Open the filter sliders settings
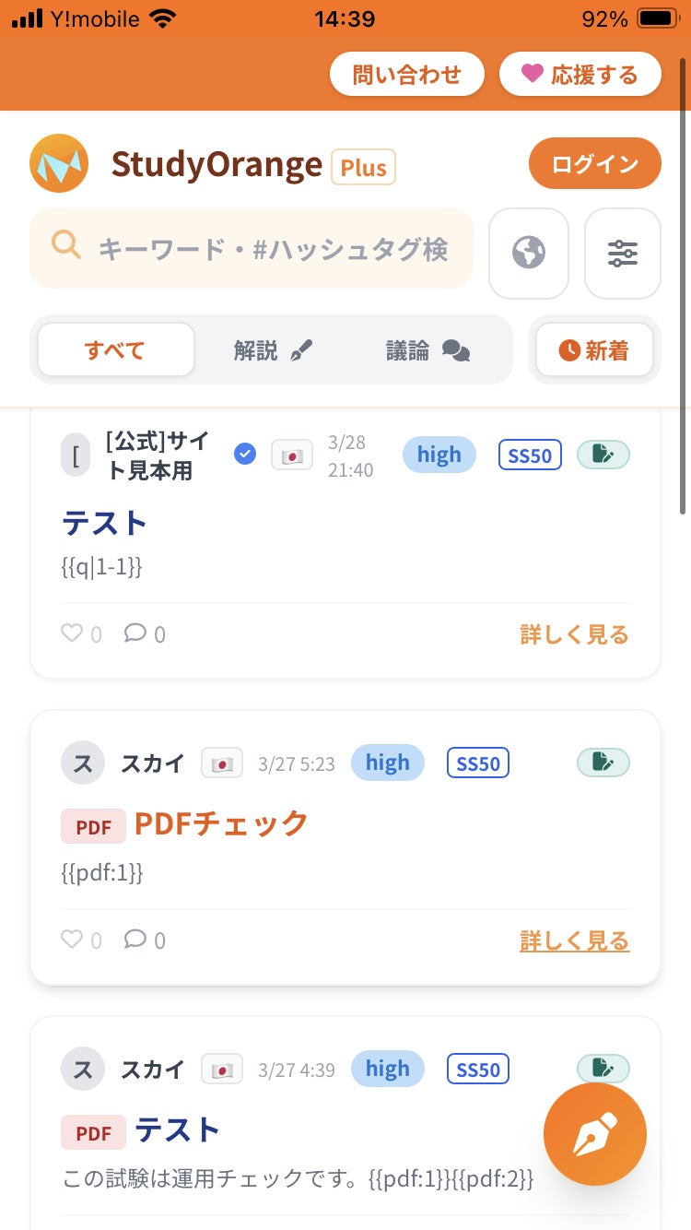691x1230 pixels. pyautogui.click(x=623, y=254)
